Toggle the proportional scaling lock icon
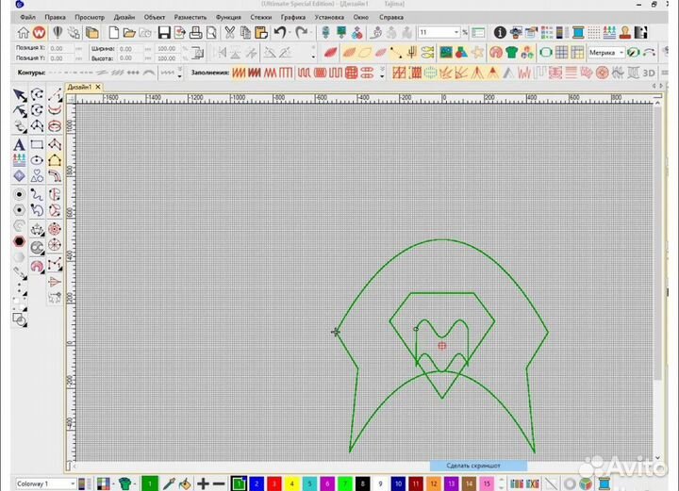 click(198, 53)
